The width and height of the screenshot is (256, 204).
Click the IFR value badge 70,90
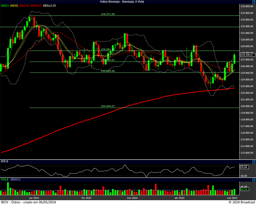click(x=244, y=167)
